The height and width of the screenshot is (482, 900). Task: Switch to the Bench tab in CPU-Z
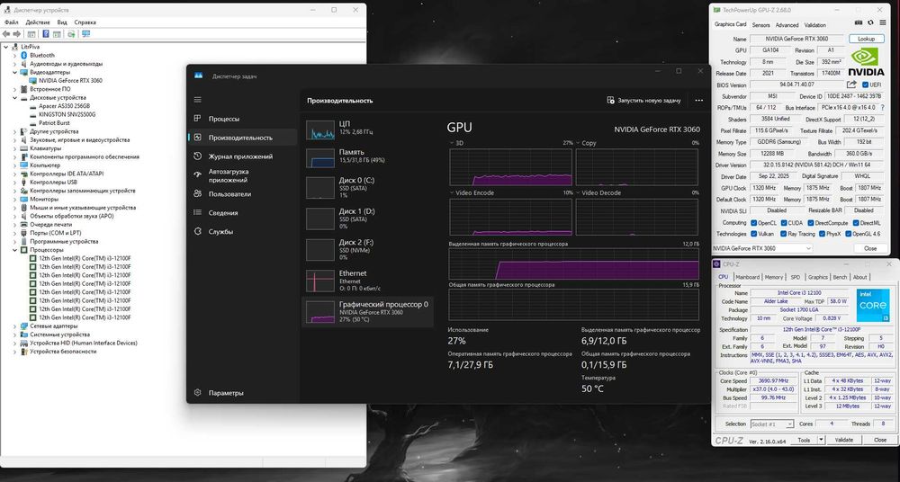[840, 277]
